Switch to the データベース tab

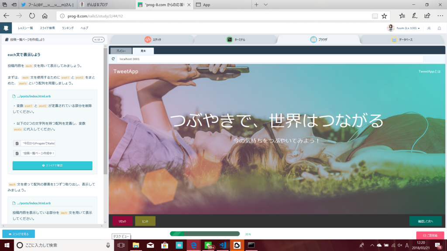click(x=402, y=40)
